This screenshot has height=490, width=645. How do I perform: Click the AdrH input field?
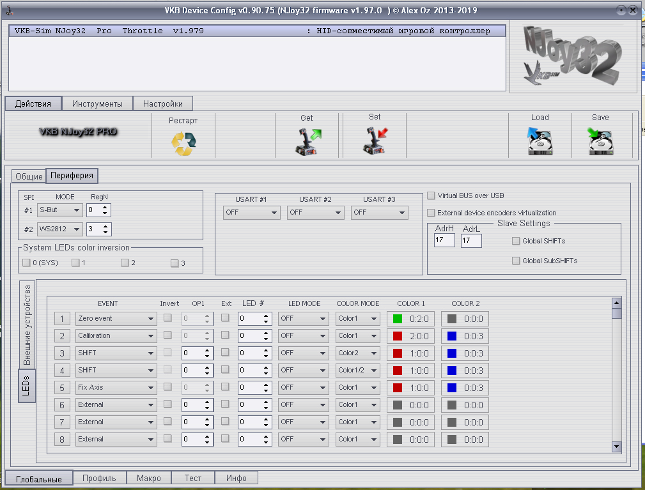click(x=444, y=240)
